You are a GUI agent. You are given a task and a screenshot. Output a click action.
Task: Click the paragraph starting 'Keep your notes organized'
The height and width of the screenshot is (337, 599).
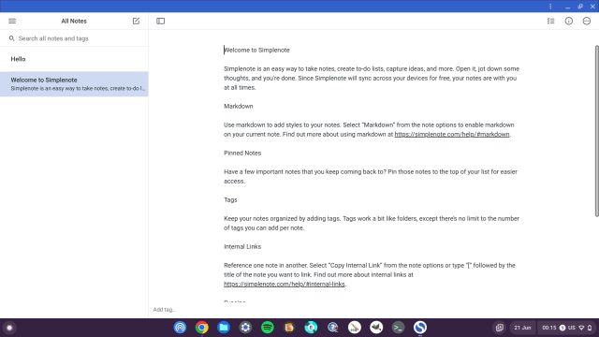pos(372,223)
